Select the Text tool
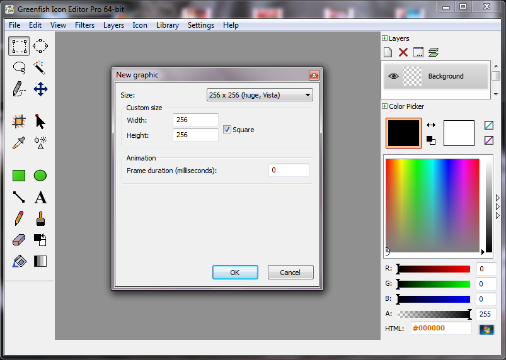The width and height of the screenshot is (506, 360). (x=40, y=197)
